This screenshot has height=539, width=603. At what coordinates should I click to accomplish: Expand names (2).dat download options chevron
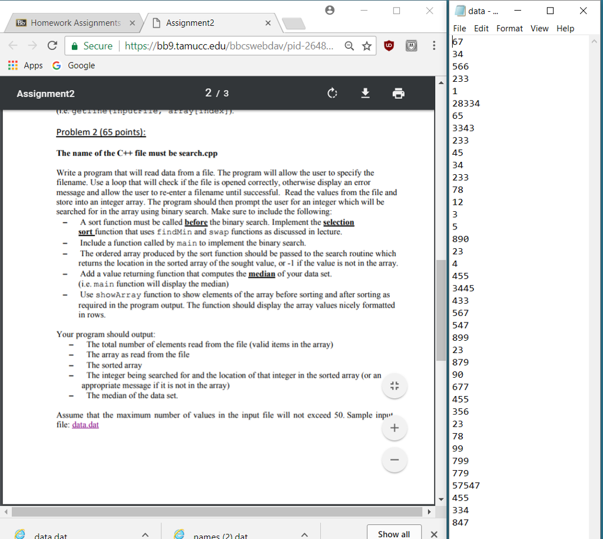click(x=304, y=534)
